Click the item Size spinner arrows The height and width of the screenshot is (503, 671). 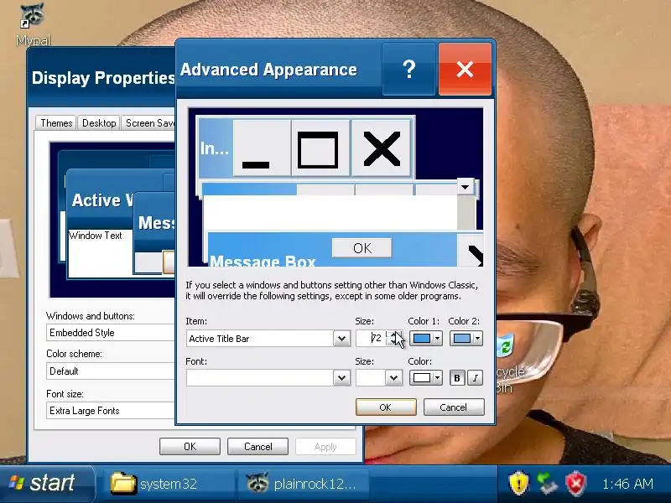pos(394,339)
